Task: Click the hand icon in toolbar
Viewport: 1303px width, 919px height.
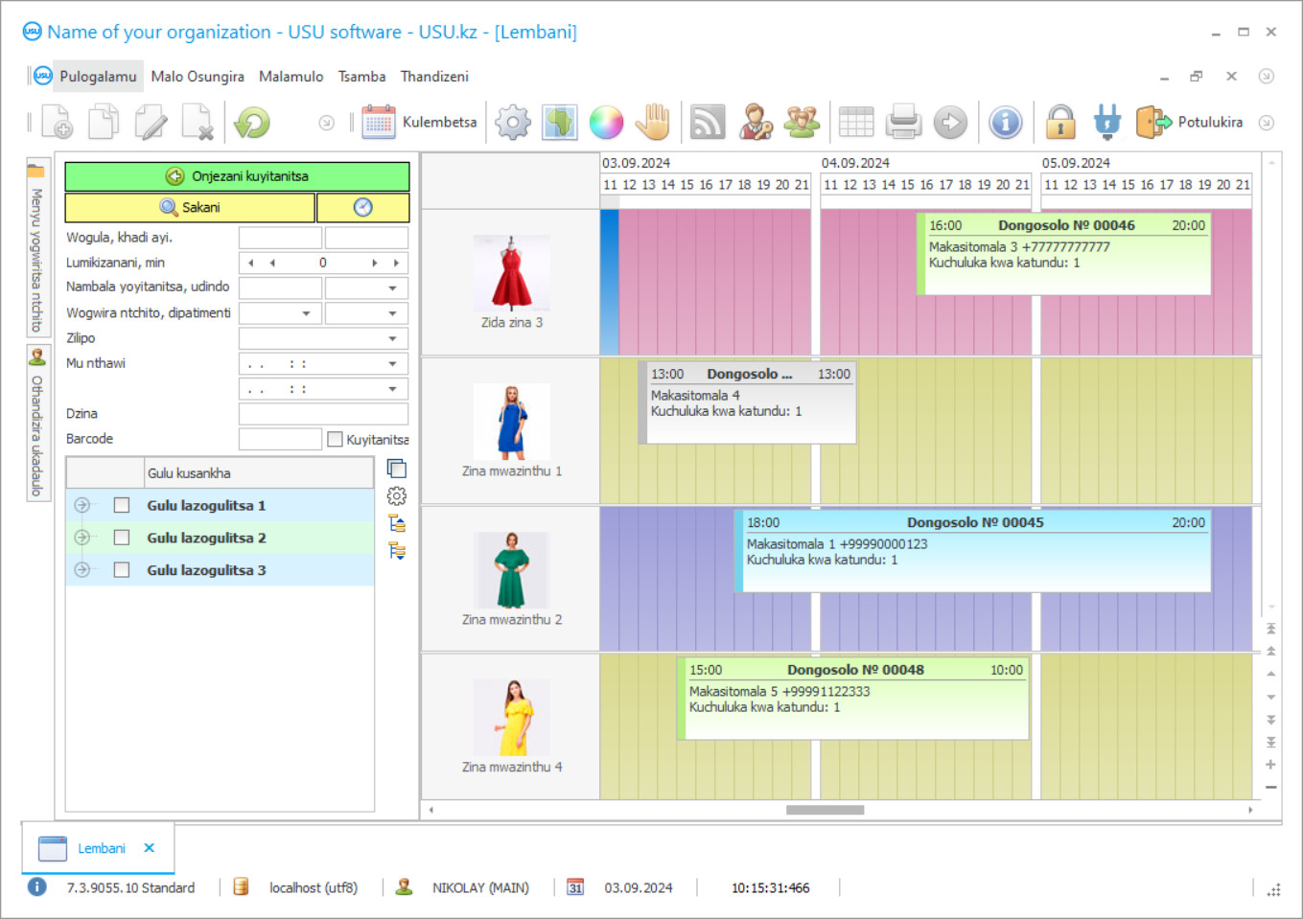Action: point(653,122)
